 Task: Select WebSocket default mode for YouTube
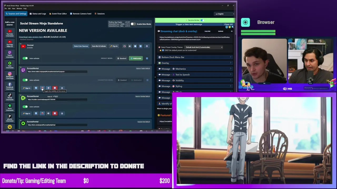pos(136,58)
